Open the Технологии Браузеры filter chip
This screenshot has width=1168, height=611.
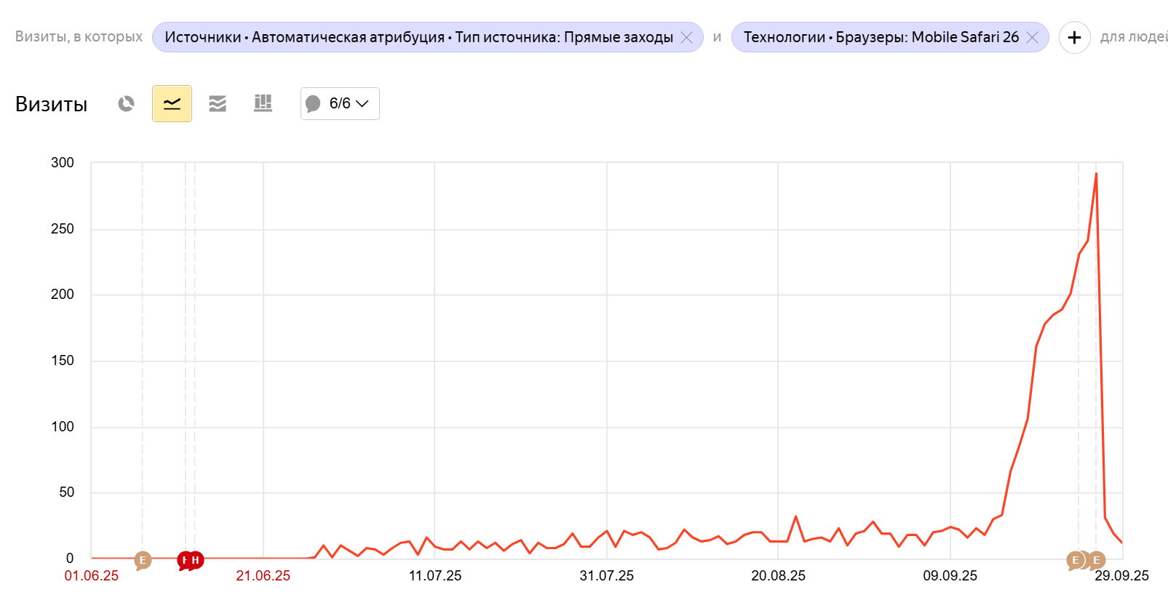point(881,38)
